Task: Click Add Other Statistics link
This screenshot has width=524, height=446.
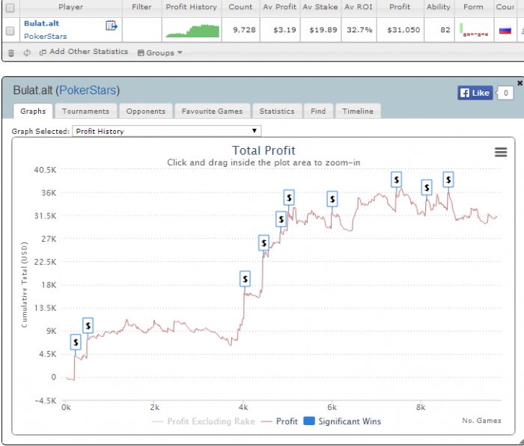Action: click(x=84, y=52)
